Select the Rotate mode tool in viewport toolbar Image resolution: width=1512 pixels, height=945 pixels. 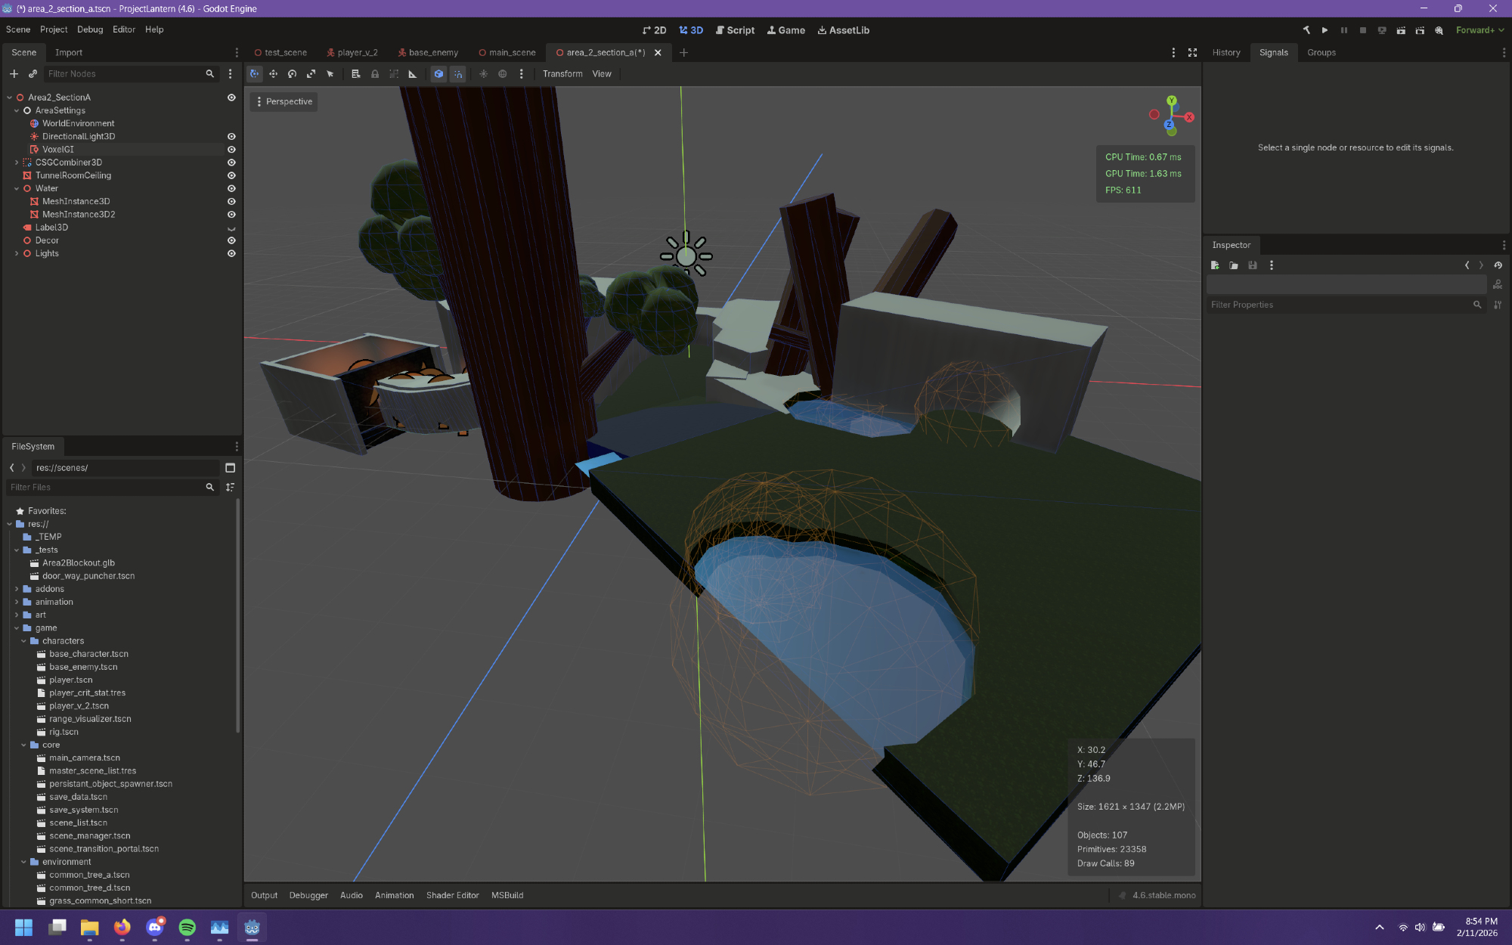point(292,73)
